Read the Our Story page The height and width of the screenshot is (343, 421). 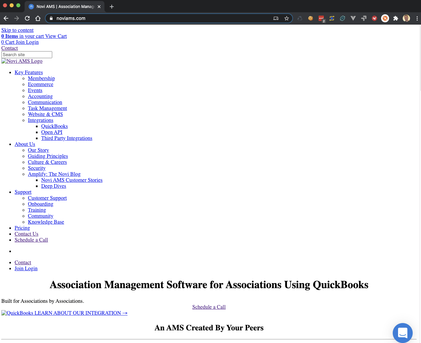click(38, 150)
